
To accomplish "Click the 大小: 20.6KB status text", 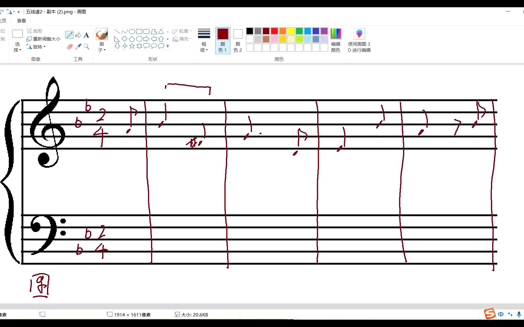I will coord(194,315).
